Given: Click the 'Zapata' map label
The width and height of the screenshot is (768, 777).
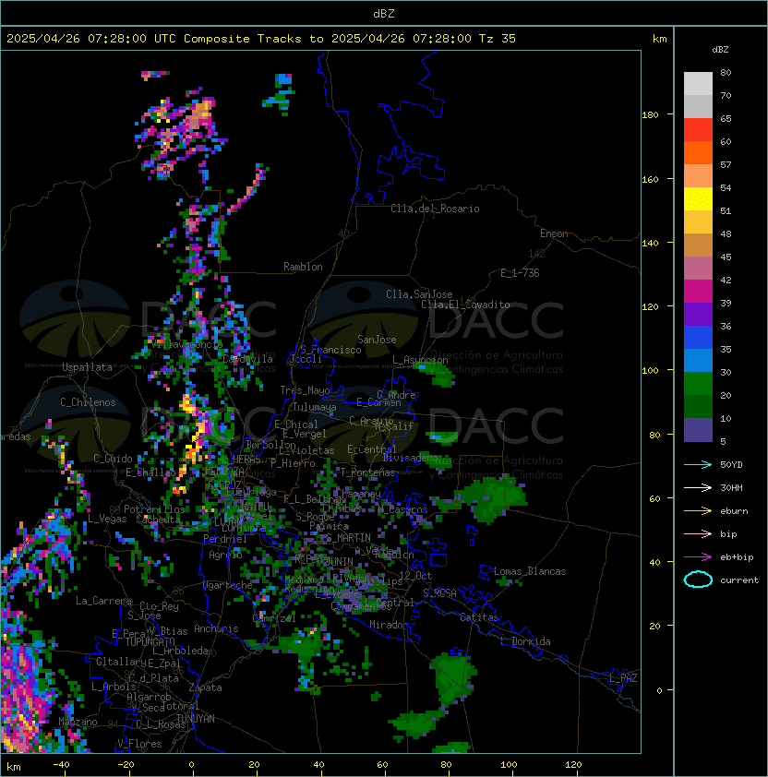Looking at the screenshot, I should (x=205, y=687).
